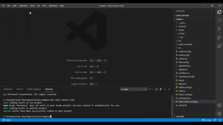Open the yarn.lock file
This screenshot has height=125, width=223.
194,105
